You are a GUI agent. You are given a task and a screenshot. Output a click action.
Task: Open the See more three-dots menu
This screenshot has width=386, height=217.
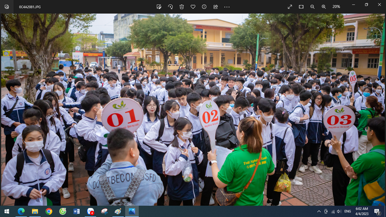pos(227,7)
